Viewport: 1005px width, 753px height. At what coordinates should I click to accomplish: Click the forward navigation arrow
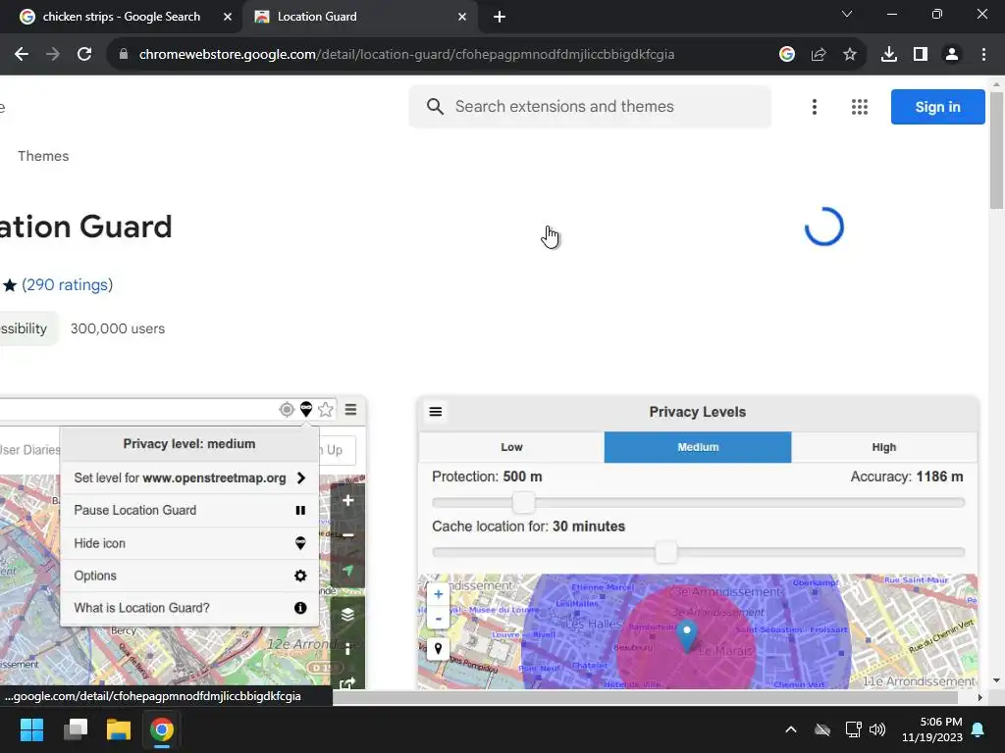pos(53,55)
